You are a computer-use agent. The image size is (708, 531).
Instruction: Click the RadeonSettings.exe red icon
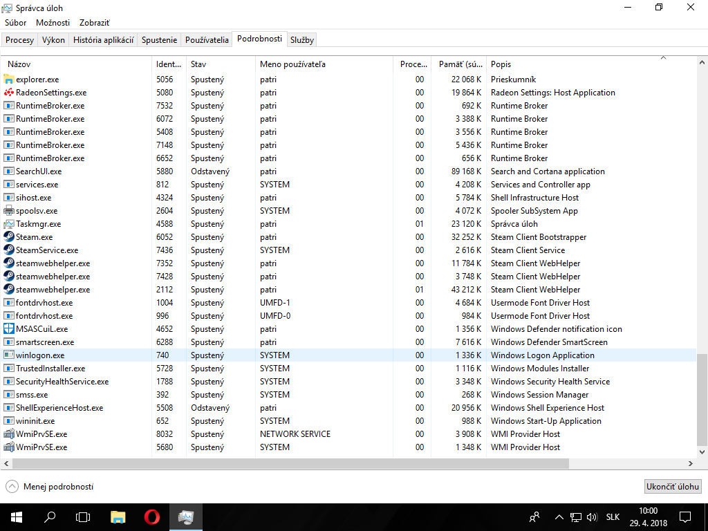pyautogui.click(x=8, y=93)
